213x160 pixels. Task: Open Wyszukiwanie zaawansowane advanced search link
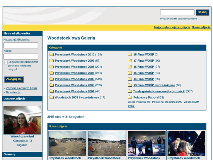pos(178,19)
